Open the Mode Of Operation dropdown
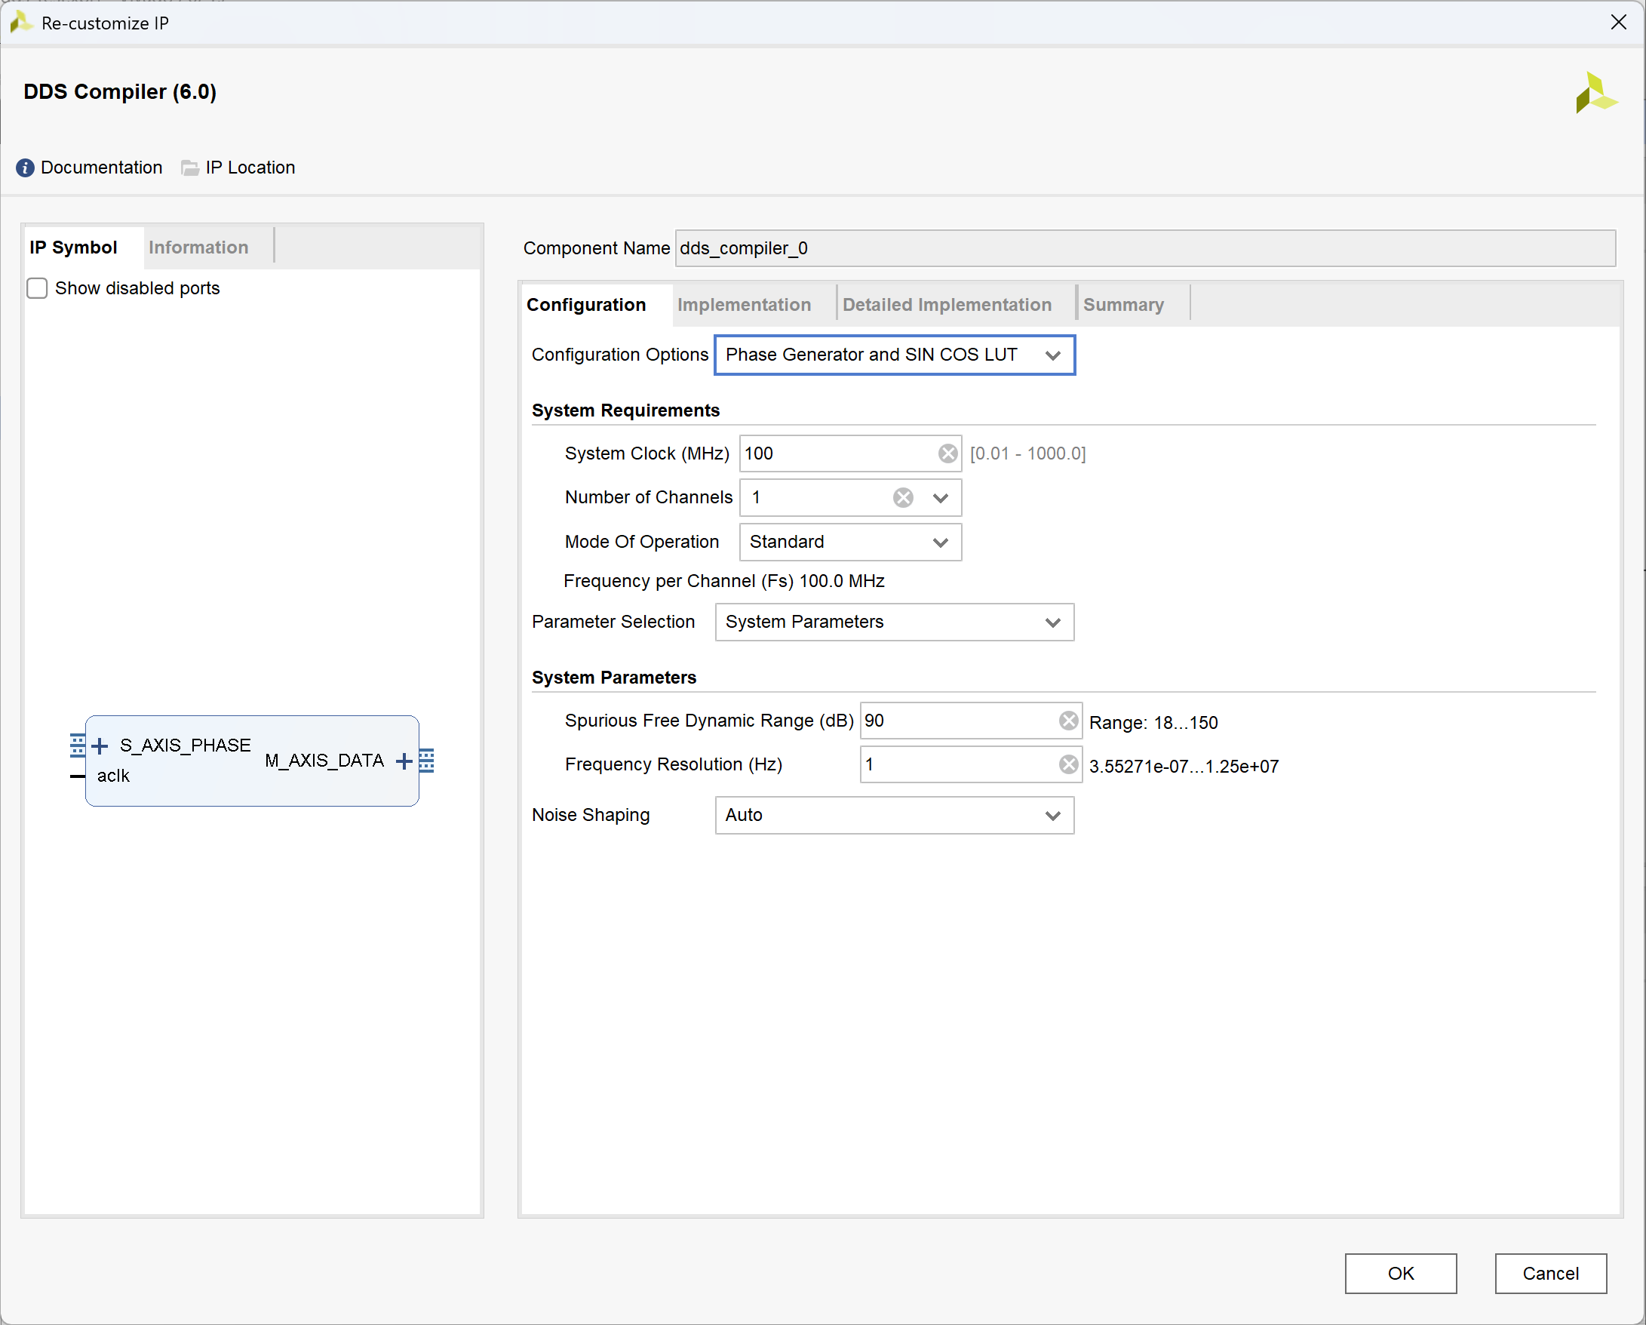 850,543
